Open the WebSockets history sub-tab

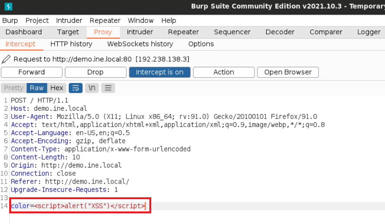pos(140,44)
